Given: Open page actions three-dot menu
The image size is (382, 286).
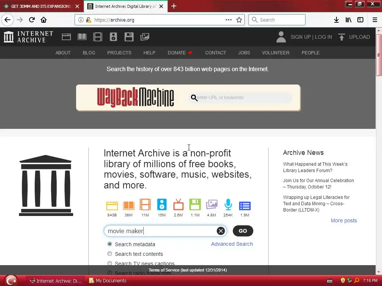Looking at the screenshot, I should pos(229,20).
